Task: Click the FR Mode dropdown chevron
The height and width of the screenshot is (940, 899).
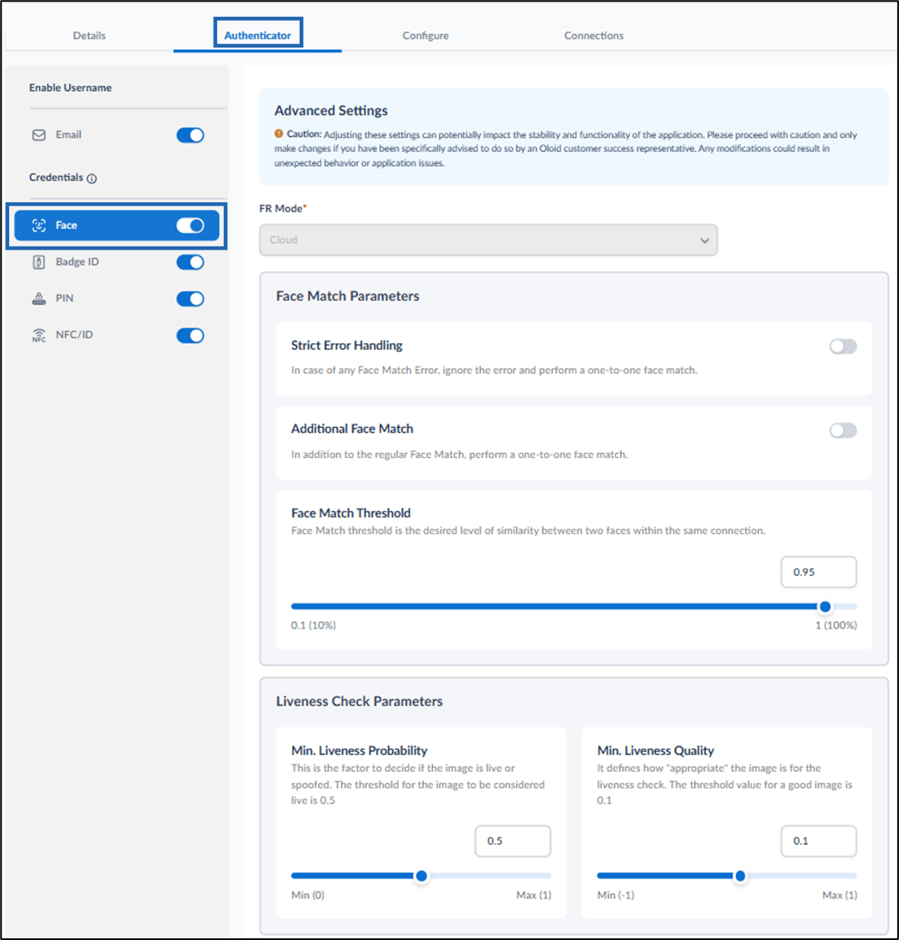Action: [704, 241]
